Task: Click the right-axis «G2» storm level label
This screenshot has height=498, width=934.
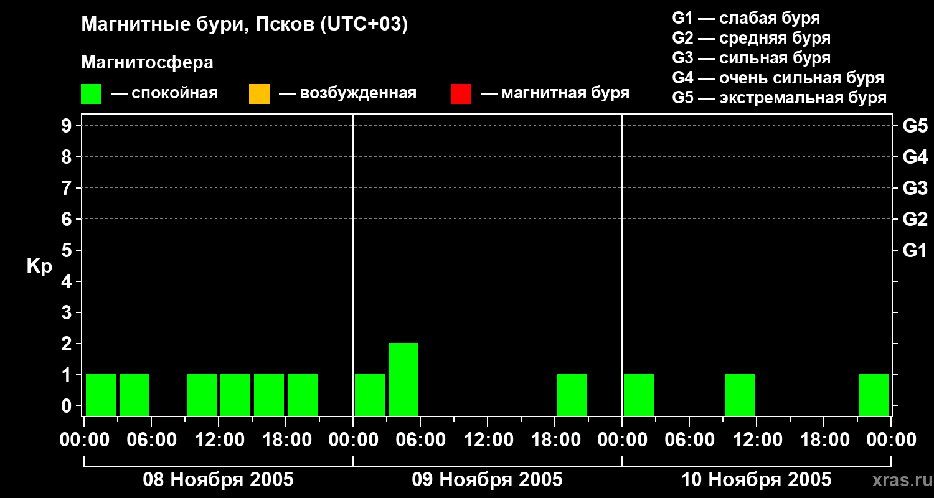Action: click(915, 219)
